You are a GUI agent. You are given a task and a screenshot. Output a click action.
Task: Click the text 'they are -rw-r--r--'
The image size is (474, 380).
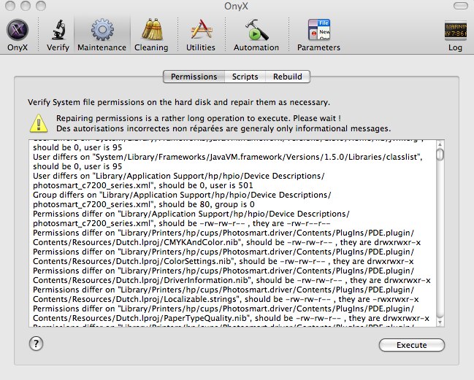coord(291,223)
